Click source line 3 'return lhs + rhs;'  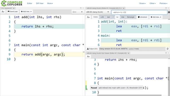37,26
